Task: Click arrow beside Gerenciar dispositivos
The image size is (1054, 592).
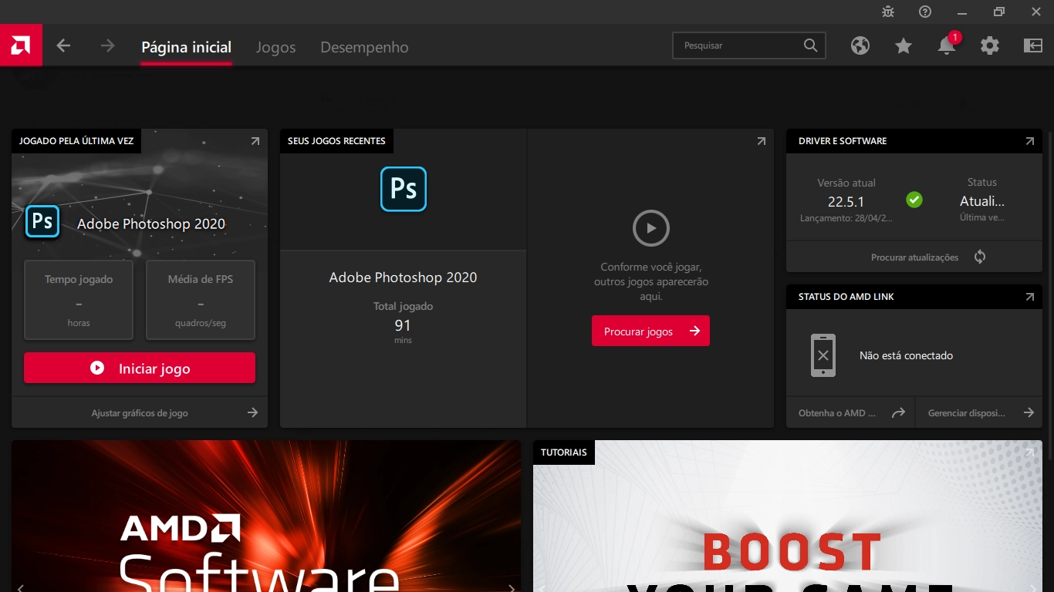Action: 1029,412
